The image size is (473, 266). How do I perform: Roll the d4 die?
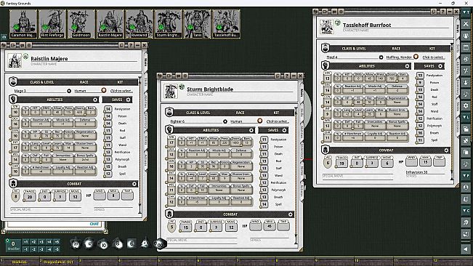[x=145, y=243]
